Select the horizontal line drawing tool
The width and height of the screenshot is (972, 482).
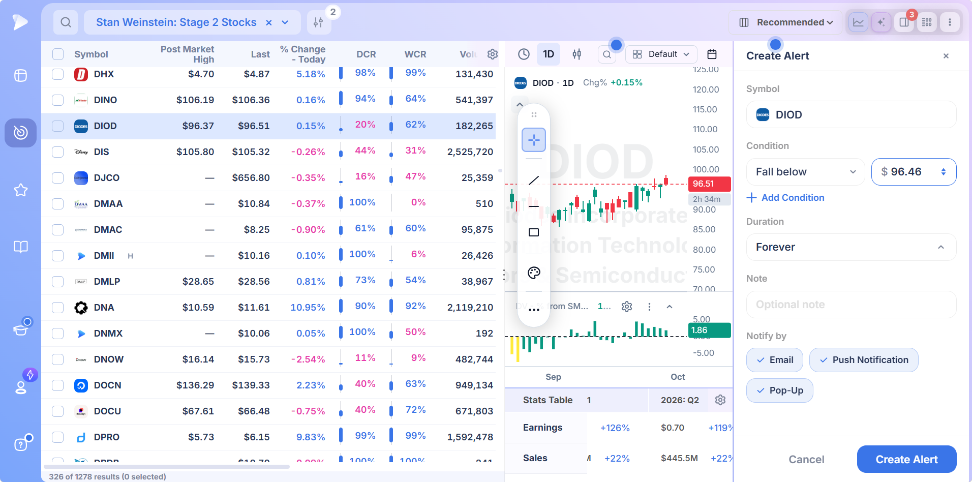[x=534, y=206]
